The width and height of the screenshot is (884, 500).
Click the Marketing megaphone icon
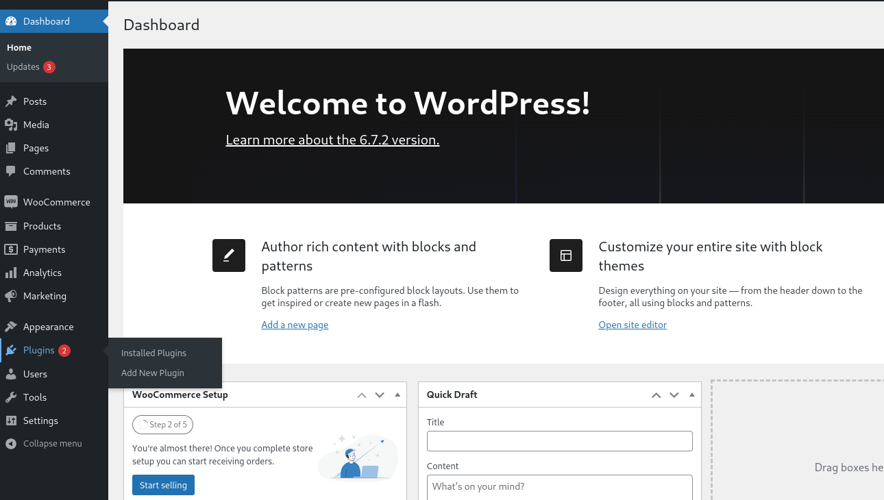point(11,296)
